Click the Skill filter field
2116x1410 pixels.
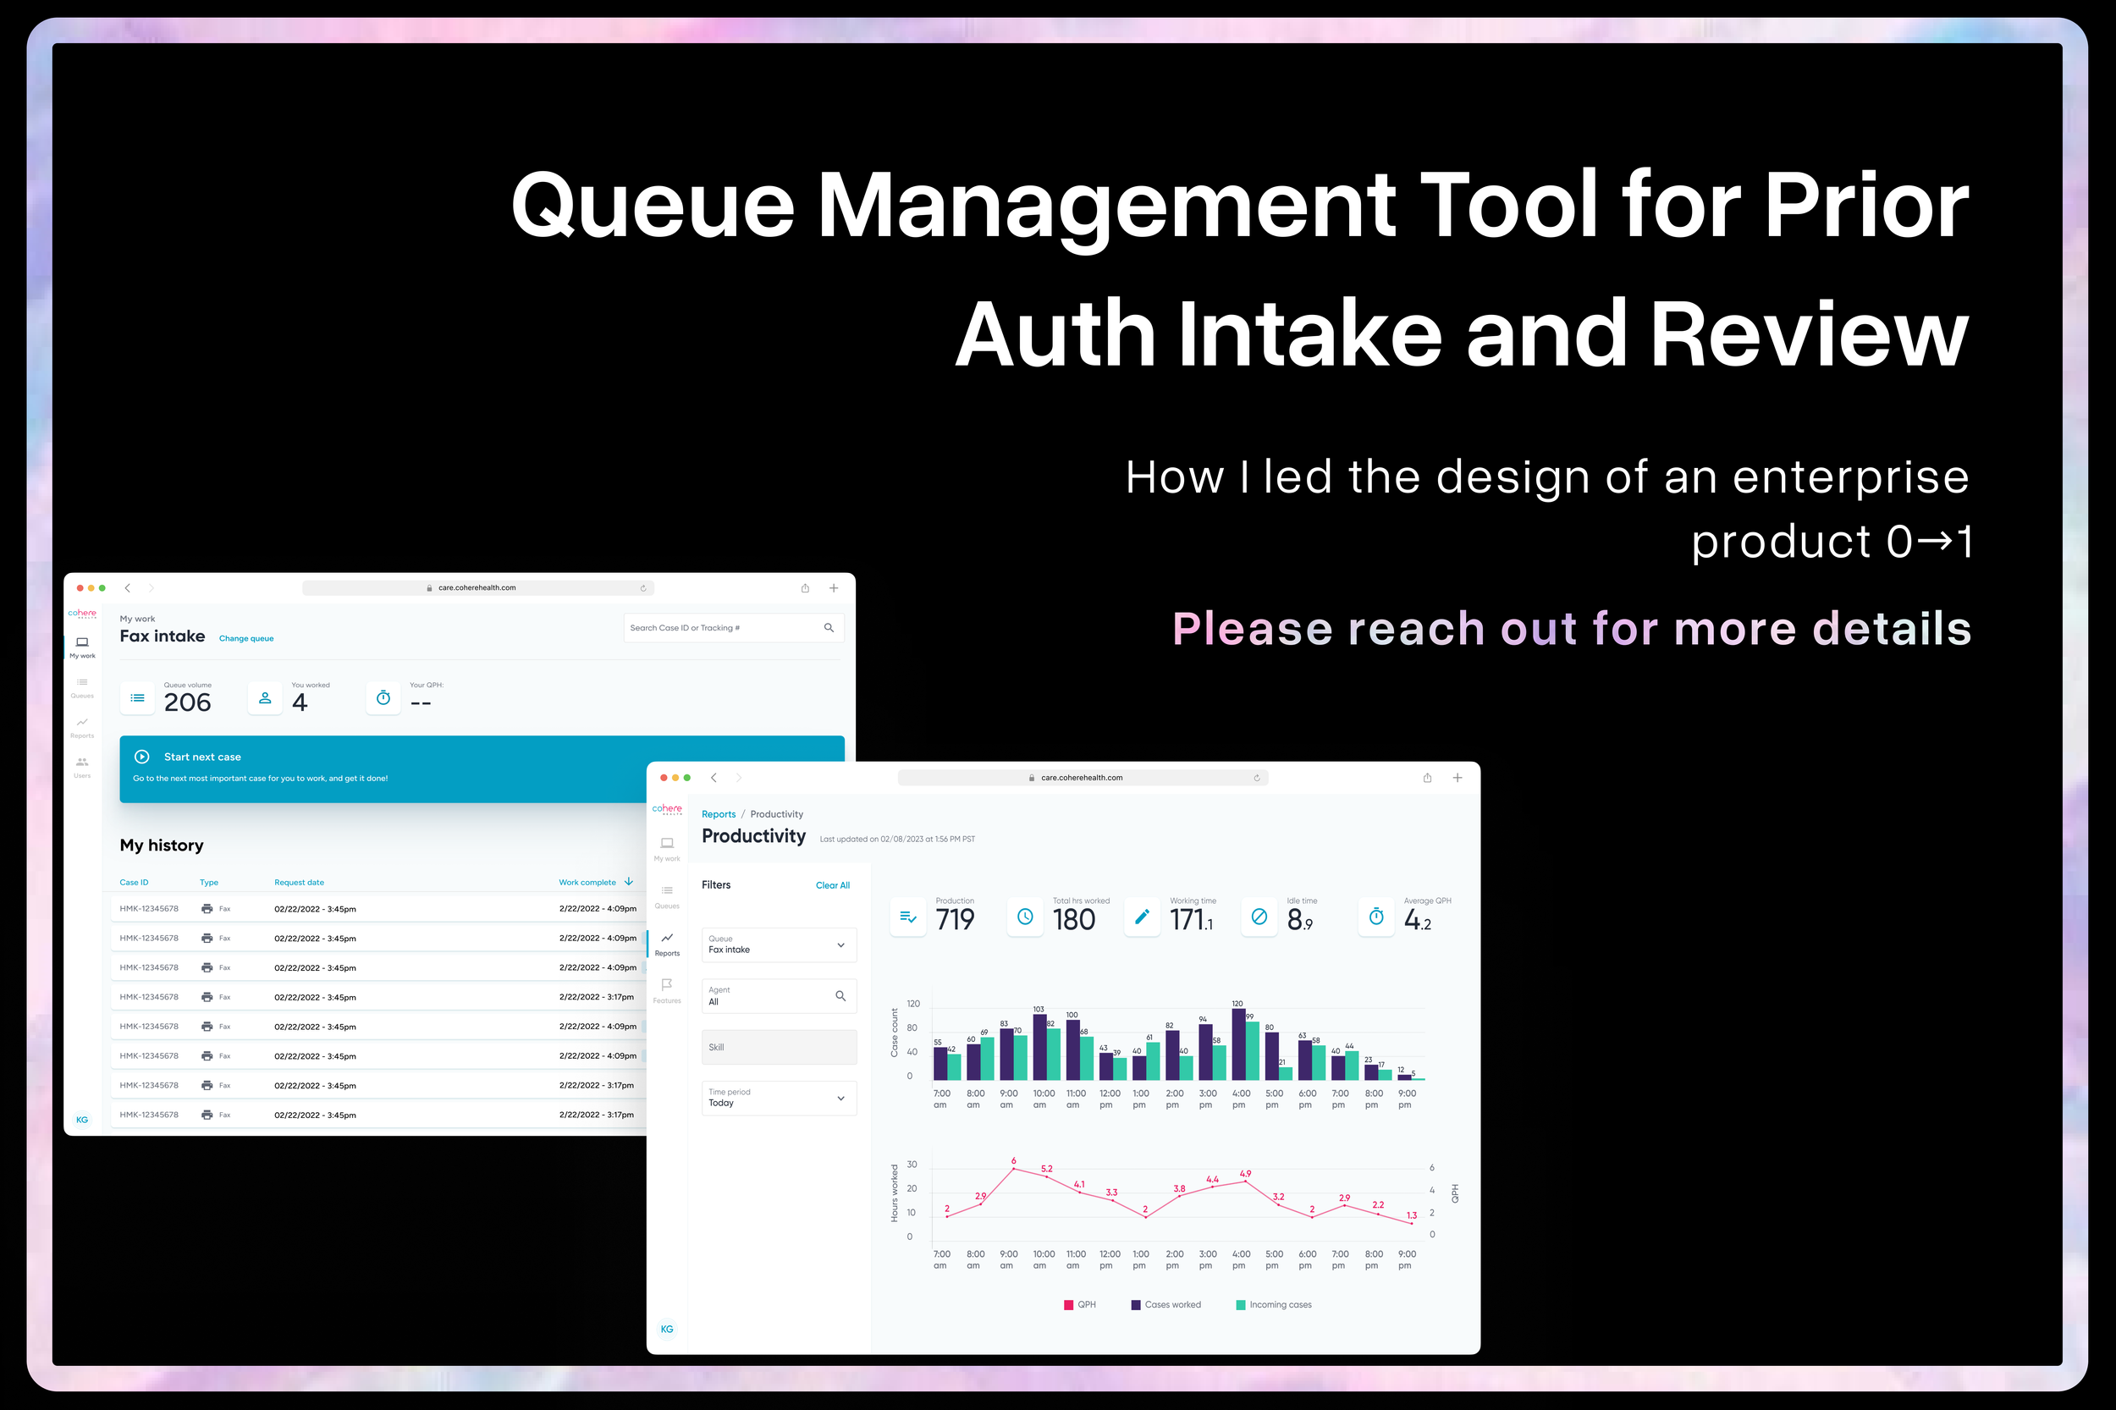click(x=778, y=1047)
